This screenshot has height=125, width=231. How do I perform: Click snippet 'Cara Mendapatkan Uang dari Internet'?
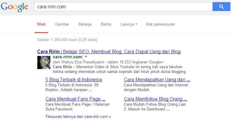pos(156,85)
